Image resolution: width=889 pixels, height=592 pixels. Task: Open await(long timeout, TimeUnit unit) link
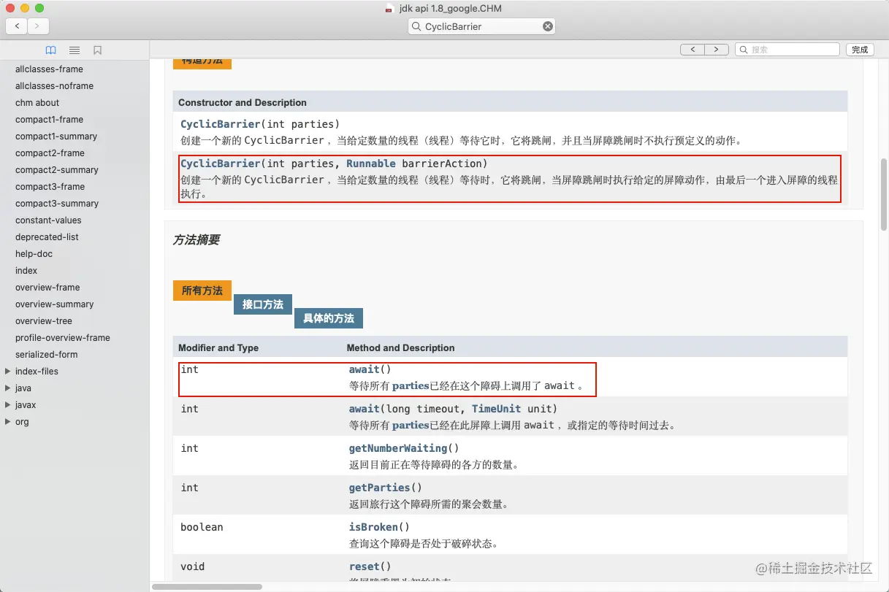point(365,409)
